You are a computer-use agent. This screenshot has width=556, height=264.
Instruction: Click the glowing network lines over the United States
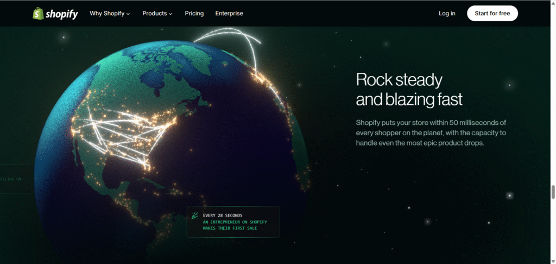[125, 133]
